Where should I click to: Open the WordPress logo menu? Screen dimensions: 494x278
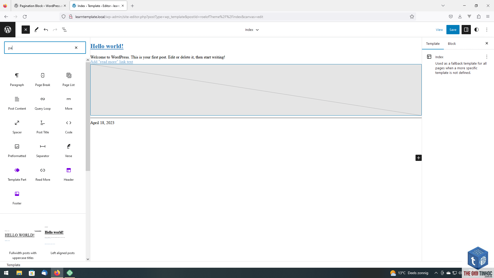click(x=8, y=30)
